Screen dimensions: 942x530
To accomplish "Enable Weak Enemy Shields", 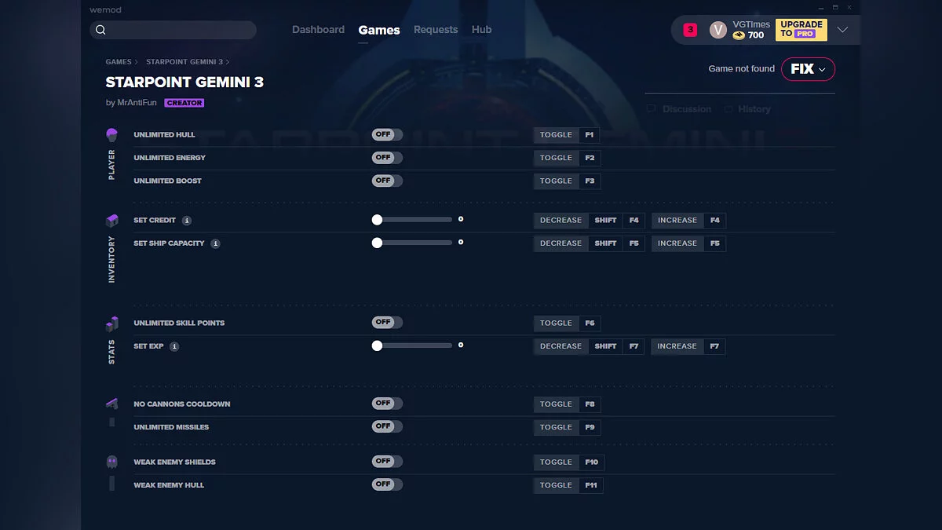I will click(387, 462).
